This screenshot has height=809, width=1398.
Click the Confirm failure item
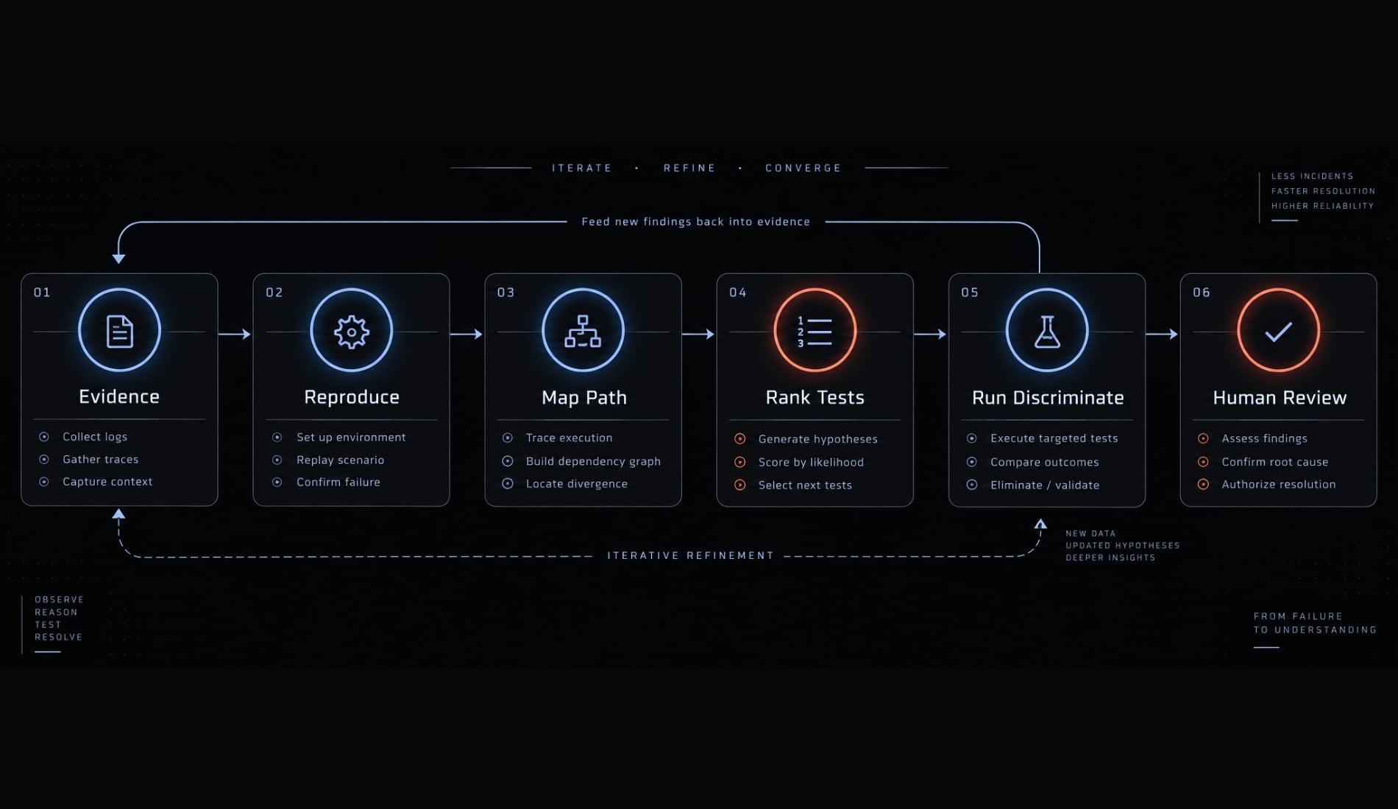point(338,482)
